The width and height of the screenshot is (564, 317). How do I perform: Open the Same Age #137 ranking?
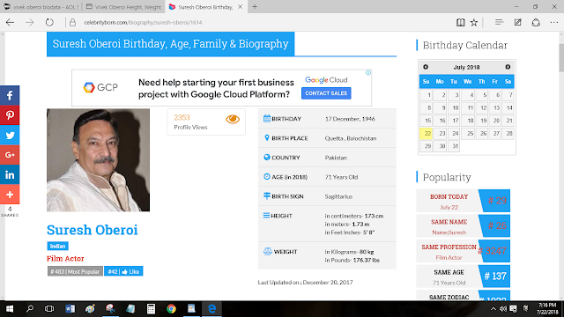[x=463, y=276]
